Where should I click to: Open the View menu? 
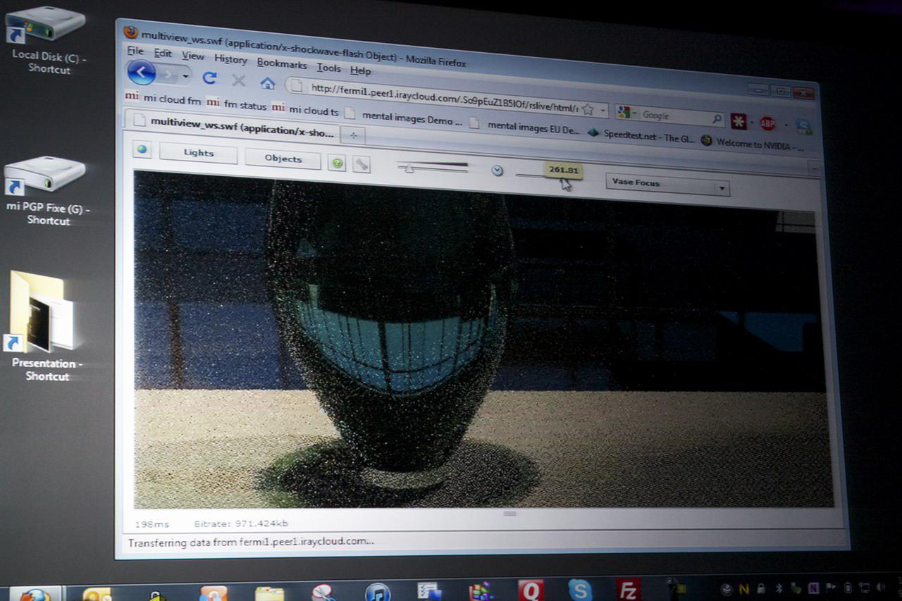(x=192, y=56)
